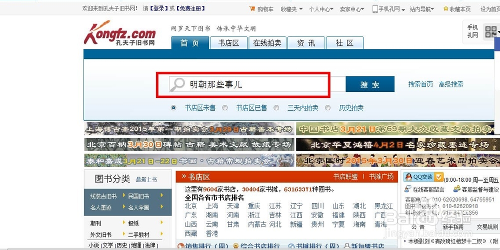
Task: Click the 小说 category link
Action: (x=93, y=245)
